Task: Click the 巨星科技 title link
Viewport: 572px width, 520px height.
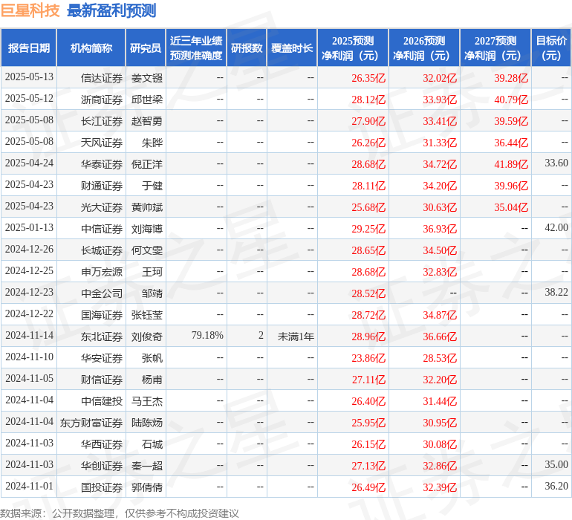Action: point(30,10)
